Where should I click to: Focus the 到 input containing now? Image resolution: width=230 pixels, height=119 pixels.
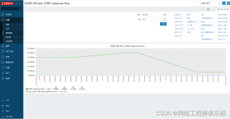point(152,19)
